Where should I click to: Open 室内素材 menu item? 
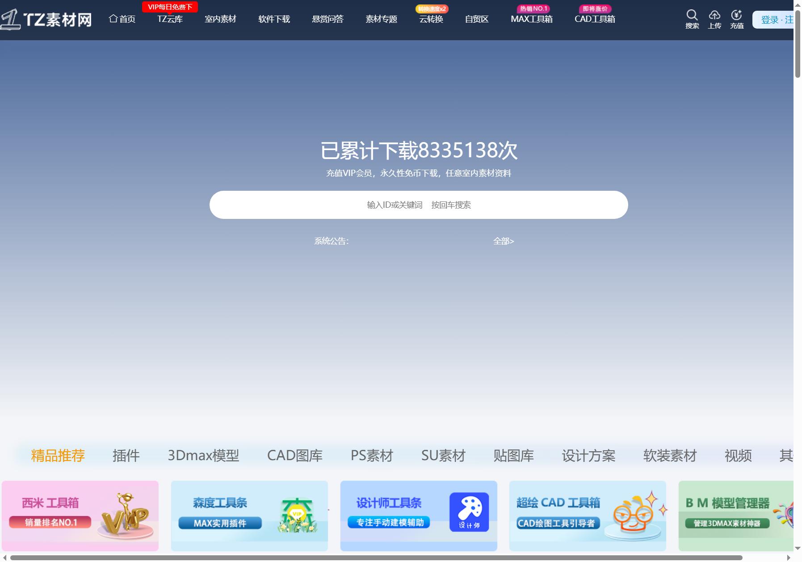pos(220,19)
